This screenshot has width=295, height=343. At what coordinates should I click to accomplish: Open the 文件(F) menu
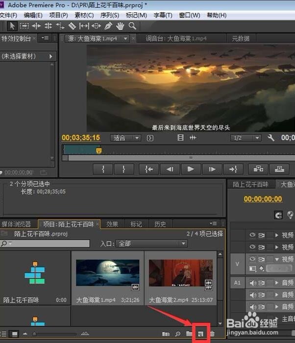tap(8, 15)
